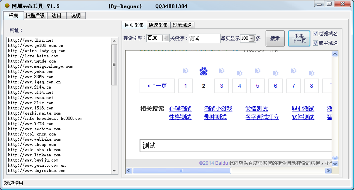Select URL http://www.uqude.com
354x190 pixels.
pos(32,61)
